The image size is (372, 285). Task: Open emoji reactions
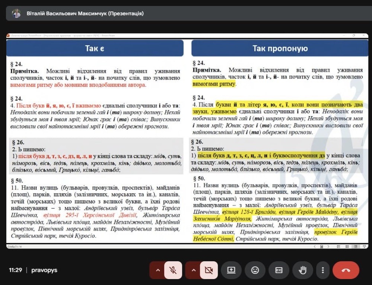pyautogui.click(x=255, y=270)
